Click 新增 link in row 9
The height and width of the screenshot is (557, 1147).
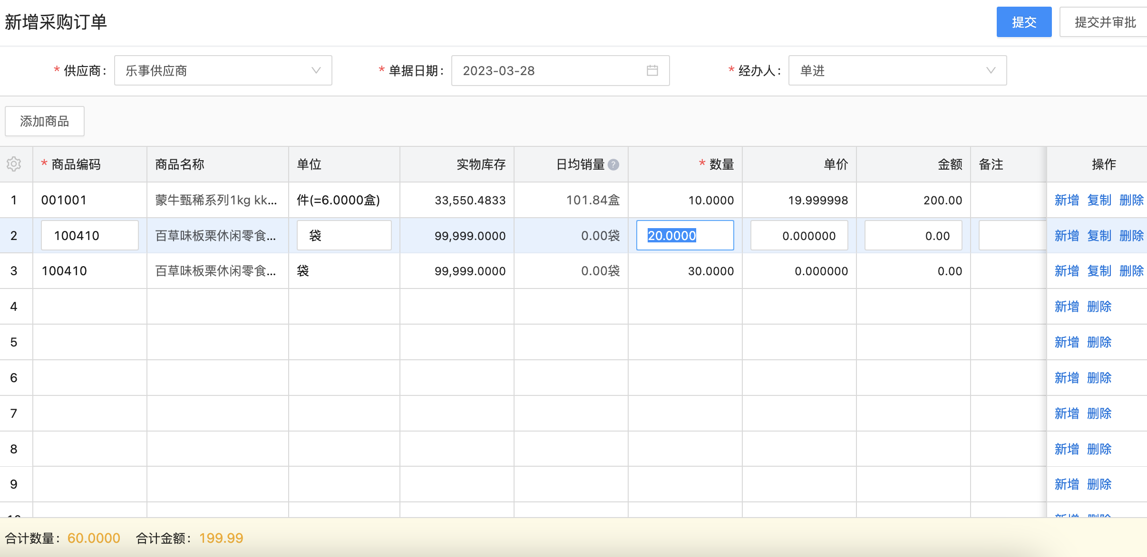1067,484
